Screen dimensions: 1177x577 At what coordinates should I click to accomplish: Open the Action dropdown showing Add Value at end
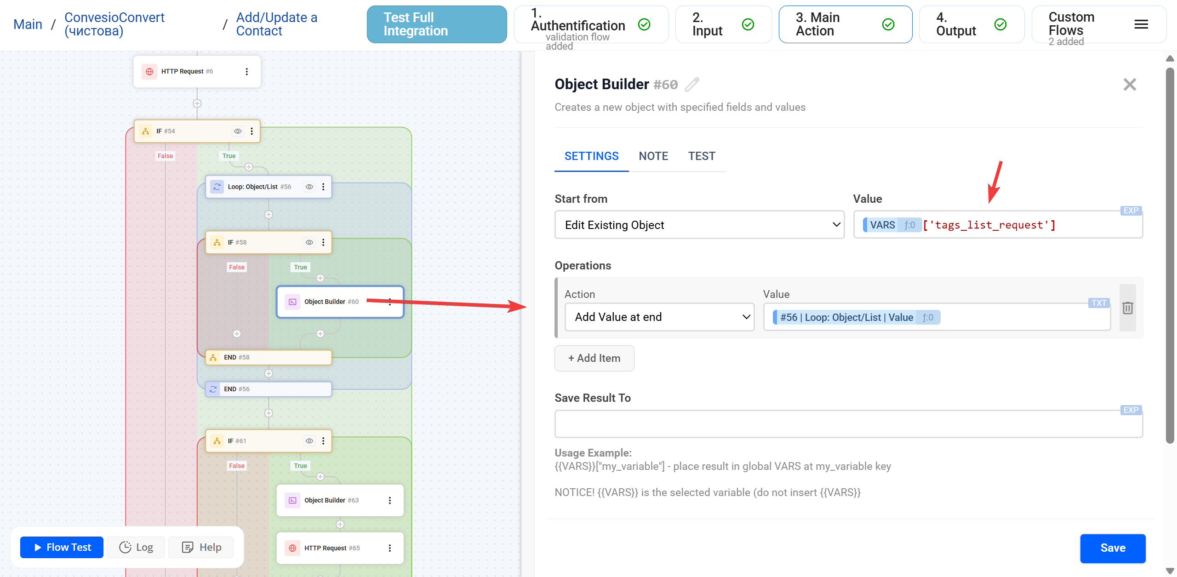[659, 317]
